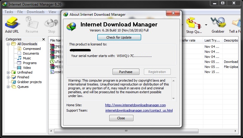Viewport: 243px width, 138px height.
Task: Close the About dialog with red X
Action: tap(173, 13)
